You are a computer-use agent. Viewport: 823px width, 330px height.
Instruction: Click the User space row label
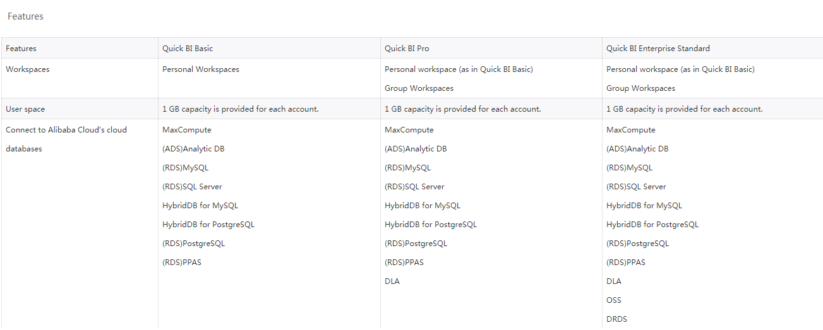[x=25, y=109]
